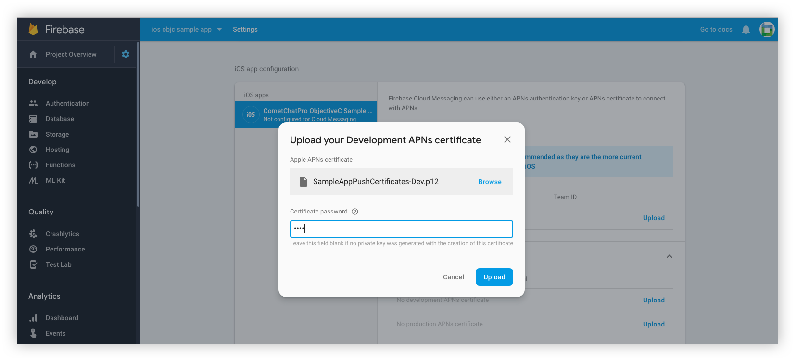Click the certificate password help icon
This screenshot has height=364, width=797.
(x=355, y=212)
